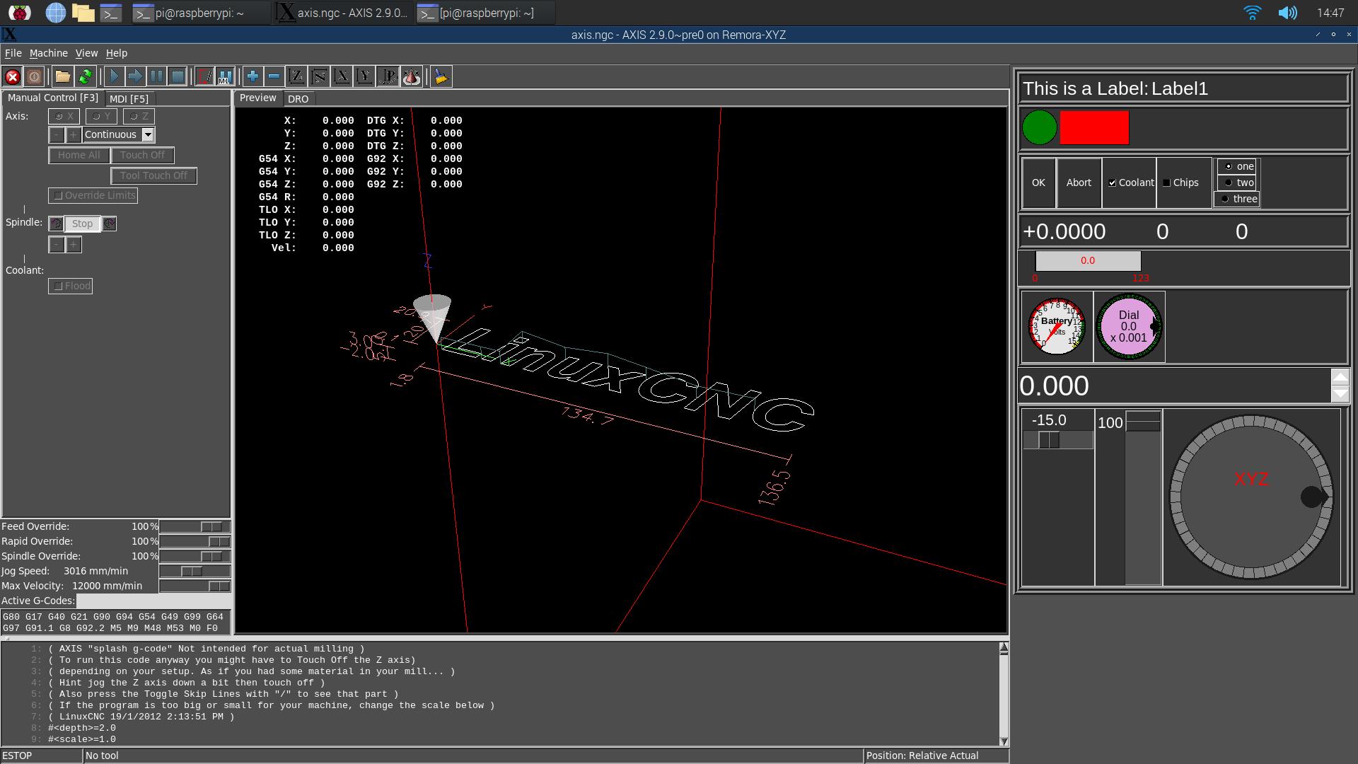Toggle Override Limits checkbox
This screenshot has width=1358, height=764.
pos(93,195)
